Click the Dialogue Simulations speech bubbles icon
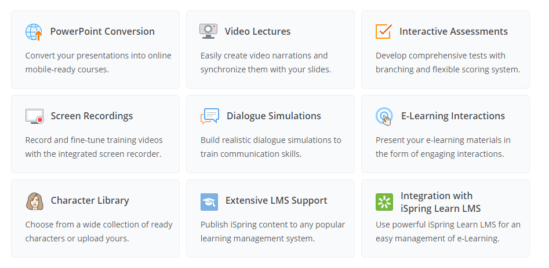The width and height of the screenshot is (549, 268). pyautogui.click(x=209, y=116)
